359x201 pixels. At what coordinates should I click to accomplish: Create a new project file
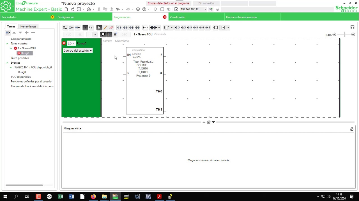(66, 9)
